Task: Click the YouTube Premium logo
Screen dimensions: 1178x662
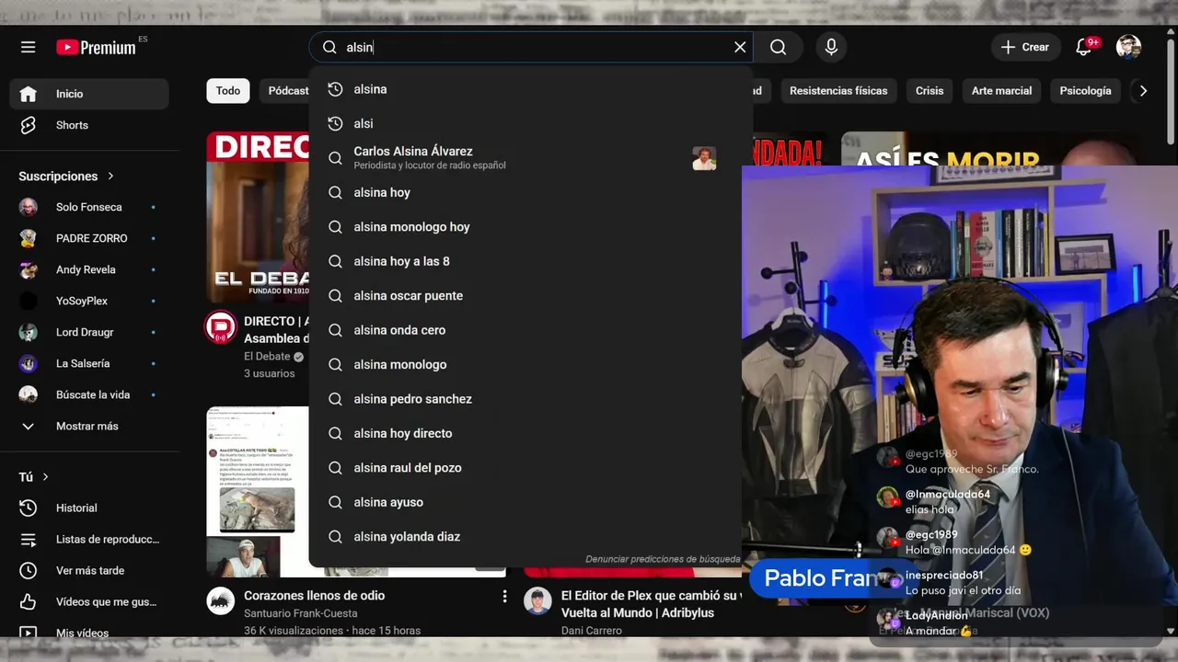Action: coord(96,48)
